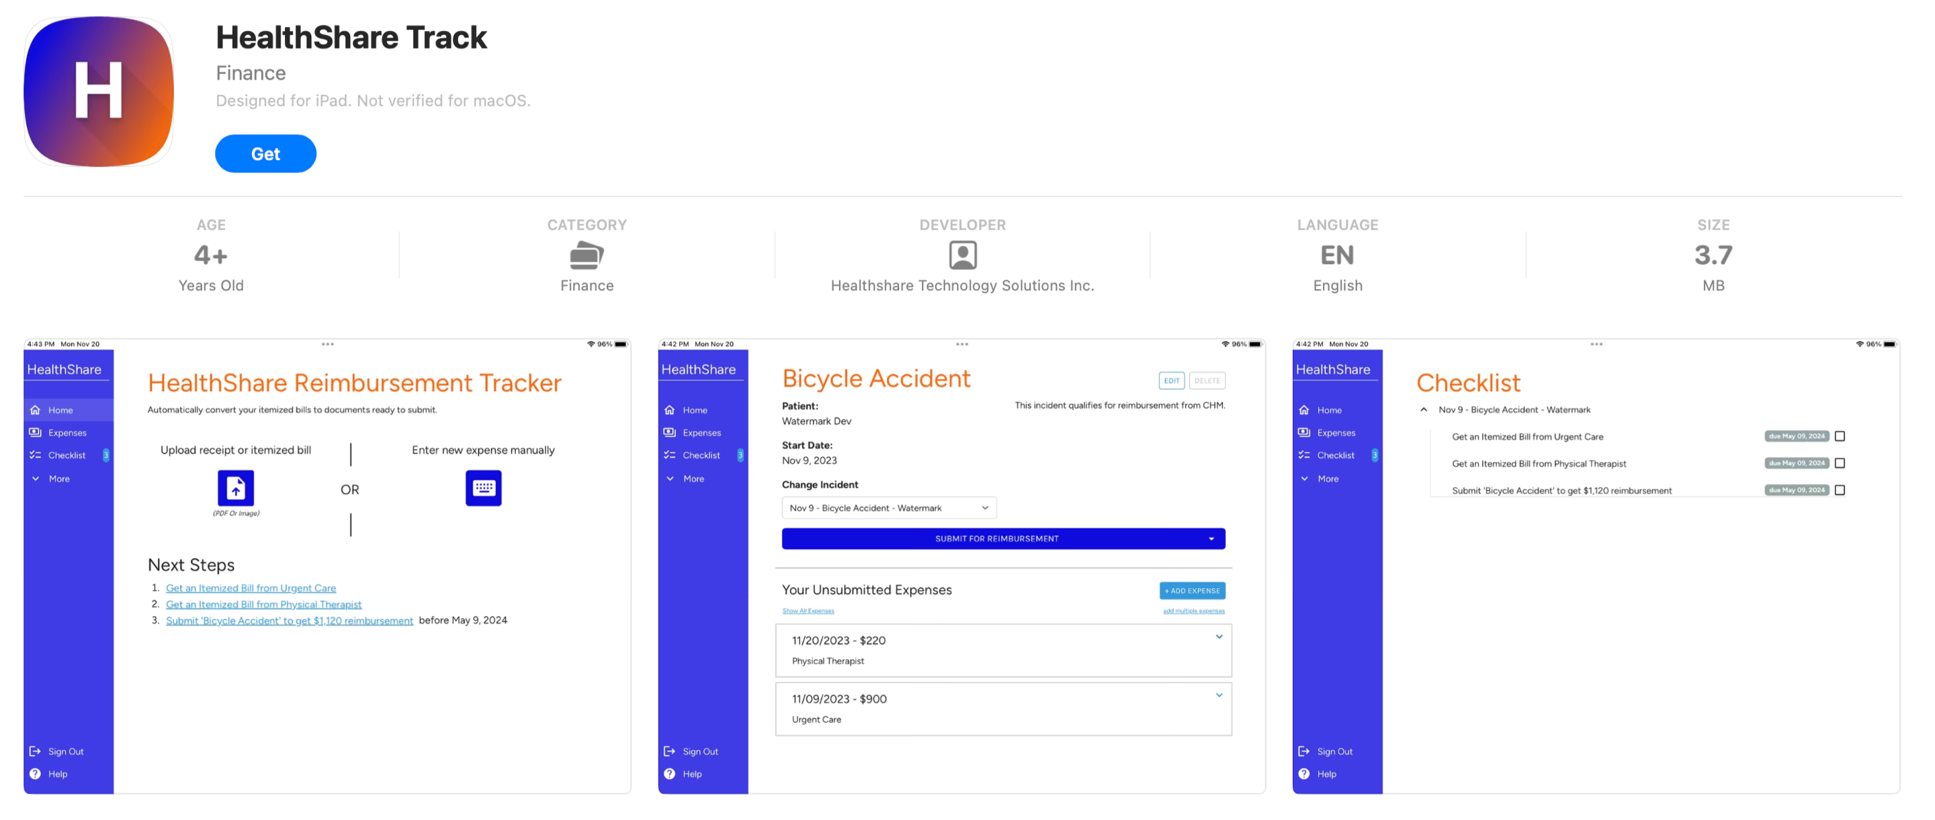
Task: Click the developer profile icon
Action: [x=962, y=255]
